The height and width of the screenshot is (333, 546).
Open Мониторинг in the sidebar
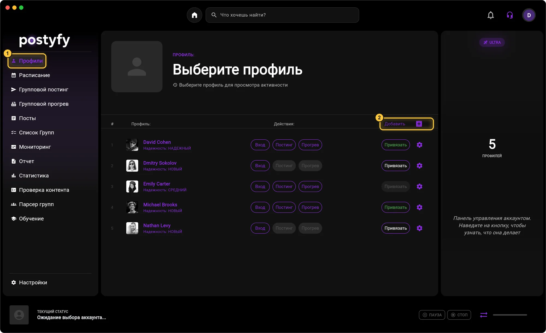point(31,147)
